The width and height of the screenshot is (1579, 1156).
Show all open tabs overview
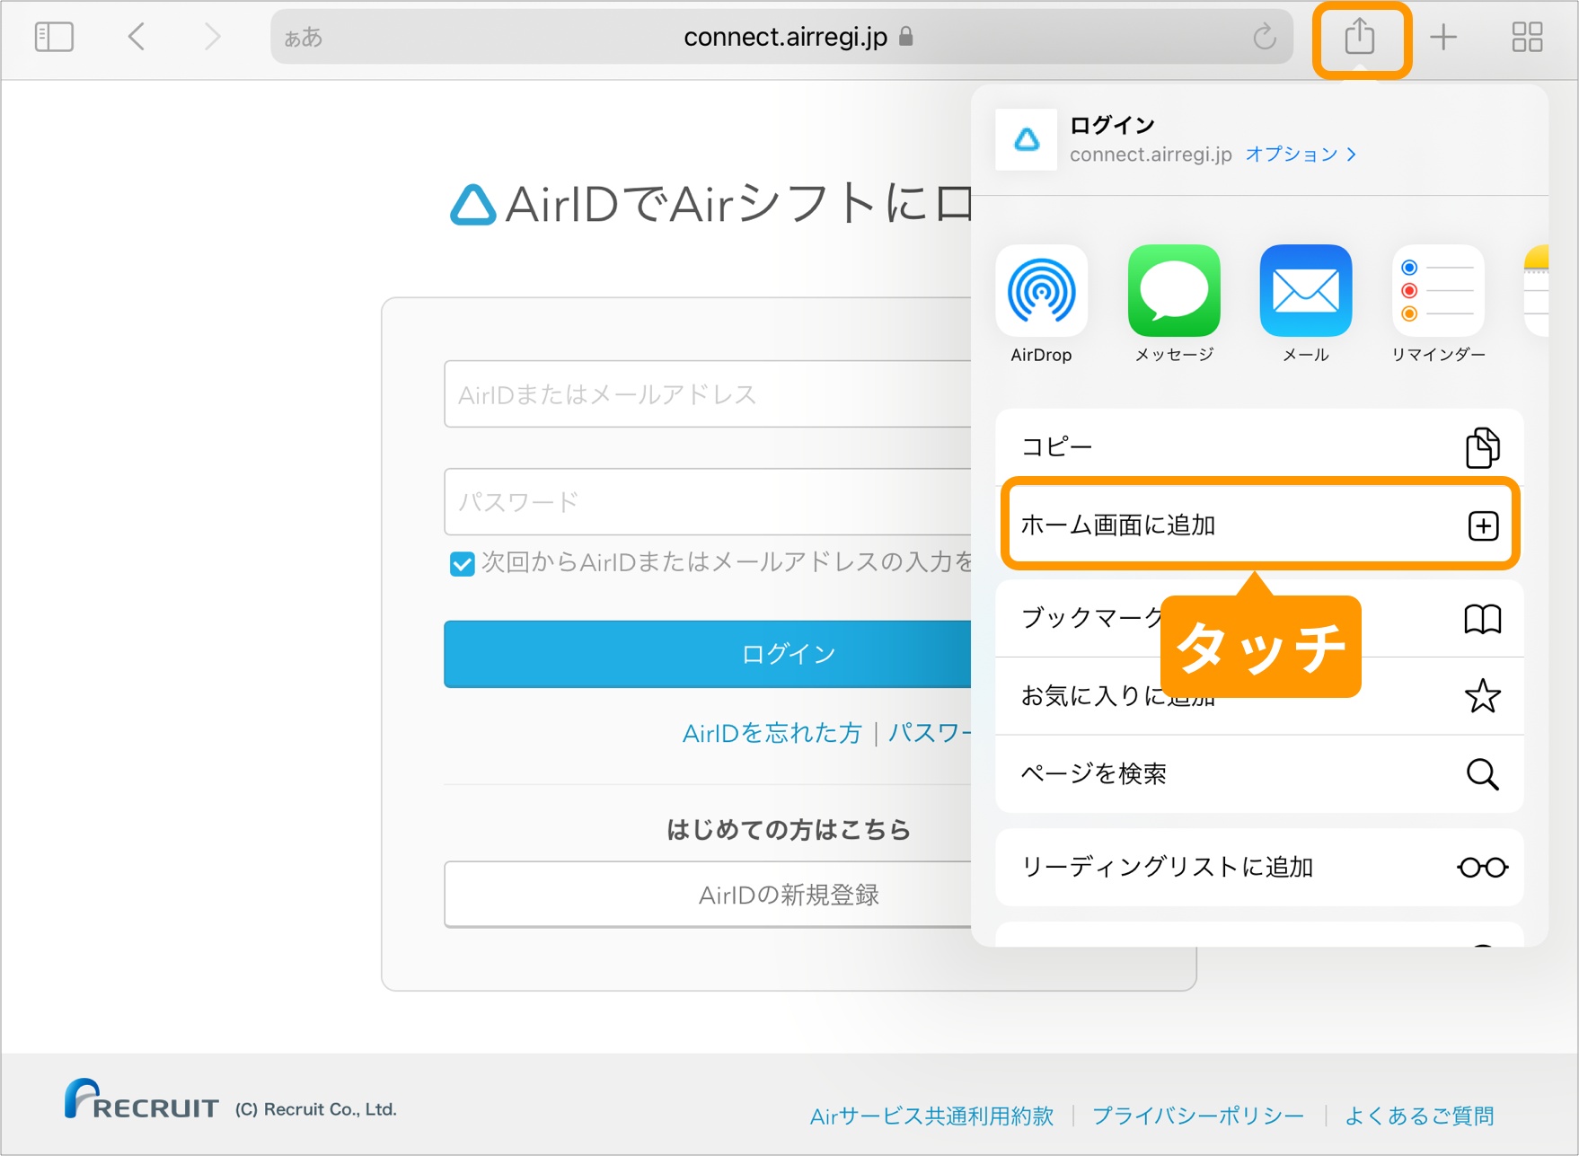click(x=1527, y=37)
